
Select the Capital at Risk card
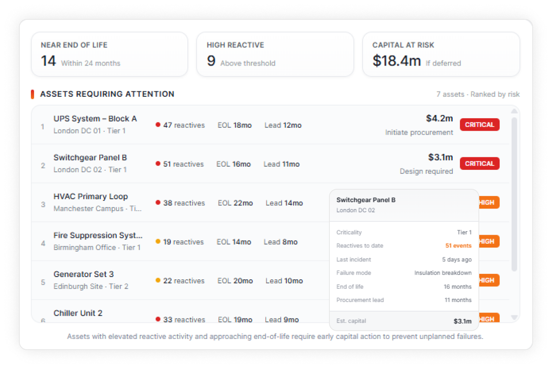coord(441,55)
